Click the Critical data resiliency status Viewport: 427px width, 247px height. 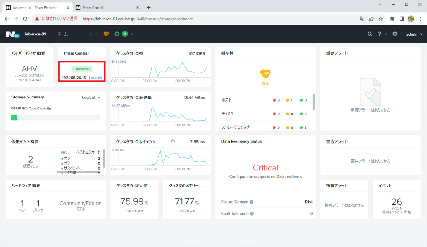tap(265, 168)
